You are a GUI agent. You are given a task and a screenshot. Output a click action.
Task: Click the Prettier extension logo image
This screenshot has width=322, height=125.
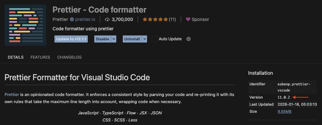pyautogui.click(x=25, y=25)
